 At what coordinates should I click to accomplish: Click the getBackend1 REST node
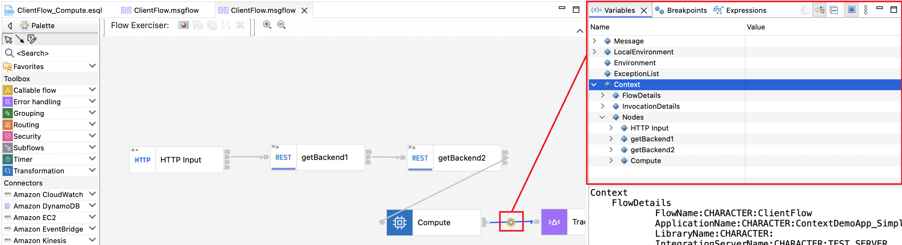click(x=318, y=157)
